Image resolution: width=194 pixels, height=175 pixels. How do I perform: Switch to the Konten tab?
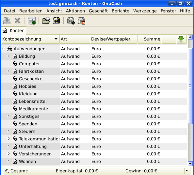click(14, 30)
